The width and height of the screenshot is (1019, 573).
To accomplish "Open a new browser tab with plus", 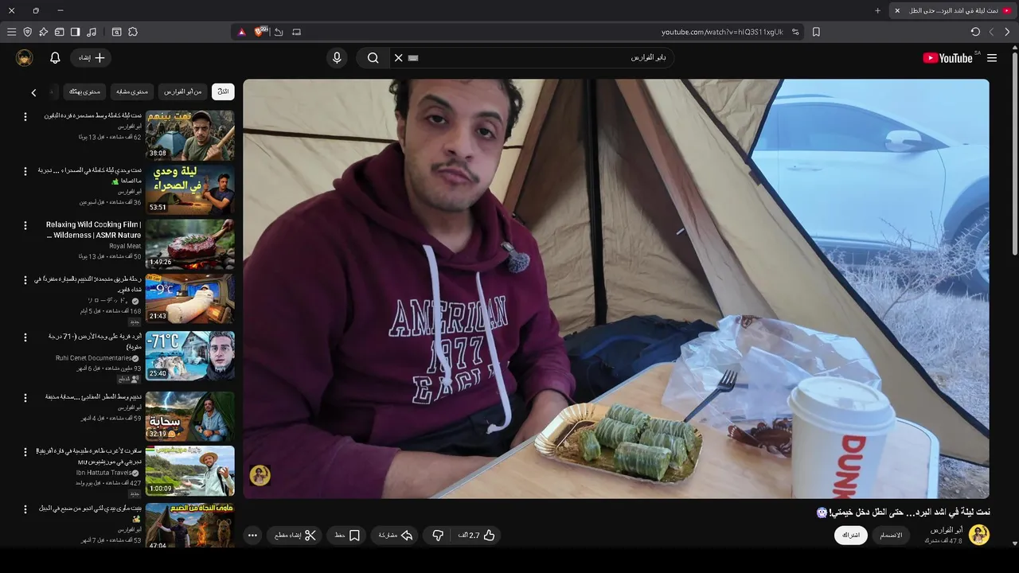I will (x=877, y=10).
